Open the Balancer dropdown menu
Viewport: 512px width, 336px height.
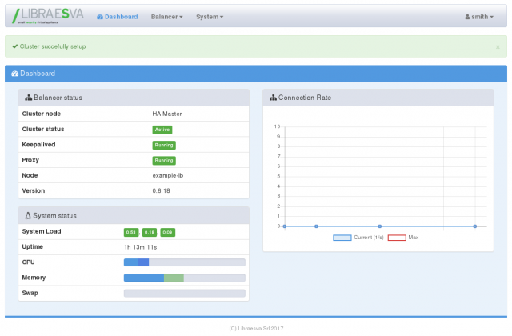tap(166, 17)
